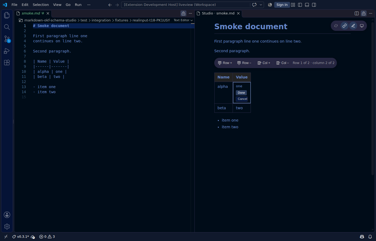The width and height of the screenshot is (376, 241).
Task: Open the Studio monitor preview icon
Action: 362,26
